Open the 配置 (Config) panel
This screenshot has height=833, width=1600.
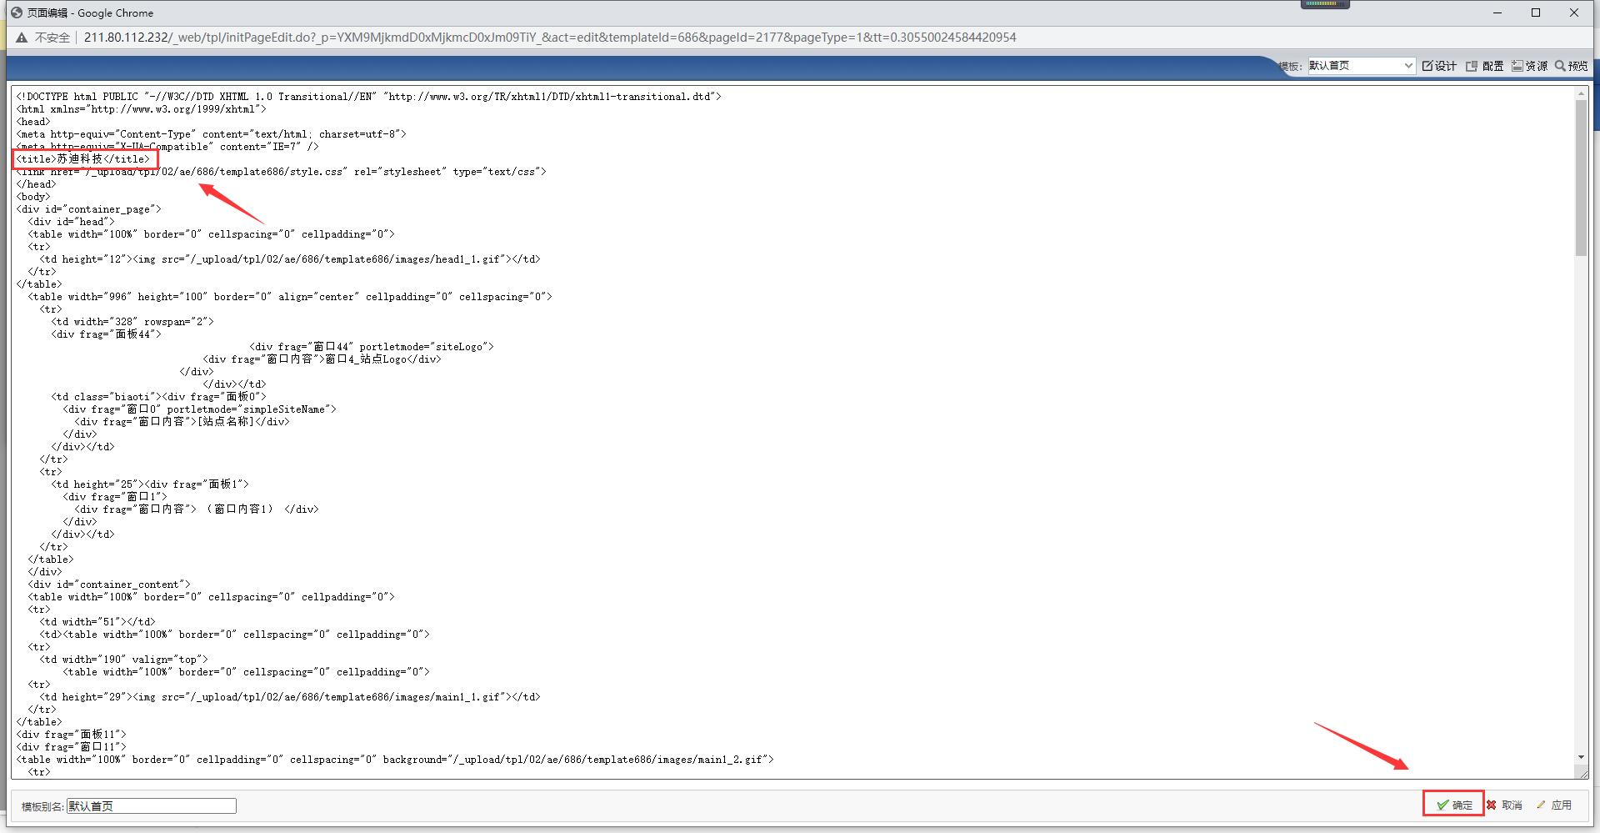pos(1485,66)
